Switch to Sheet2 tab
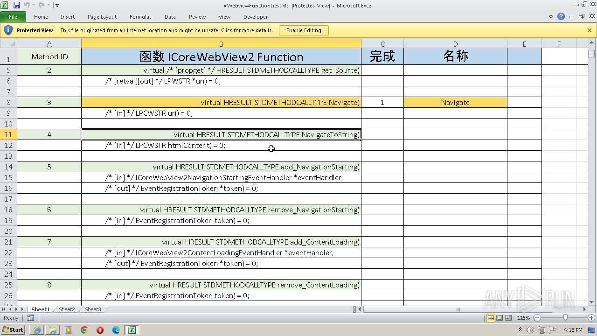This screenshot has height=336, width=597. click(x=67, y=309)
